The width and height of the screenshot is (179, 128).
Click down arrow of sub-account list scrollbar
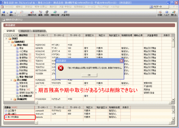coord(173,120)
